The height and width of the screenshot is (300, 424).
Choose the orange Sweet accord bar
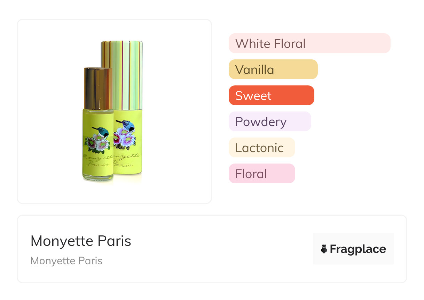(x=271, y=95)
